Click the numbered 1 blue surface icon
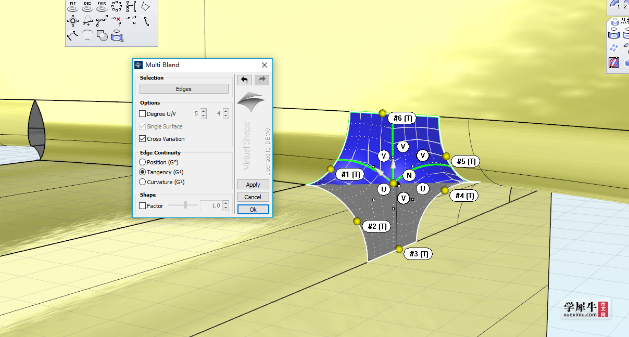This screenshot has width=629, height=337. click(x=616, y=5)
